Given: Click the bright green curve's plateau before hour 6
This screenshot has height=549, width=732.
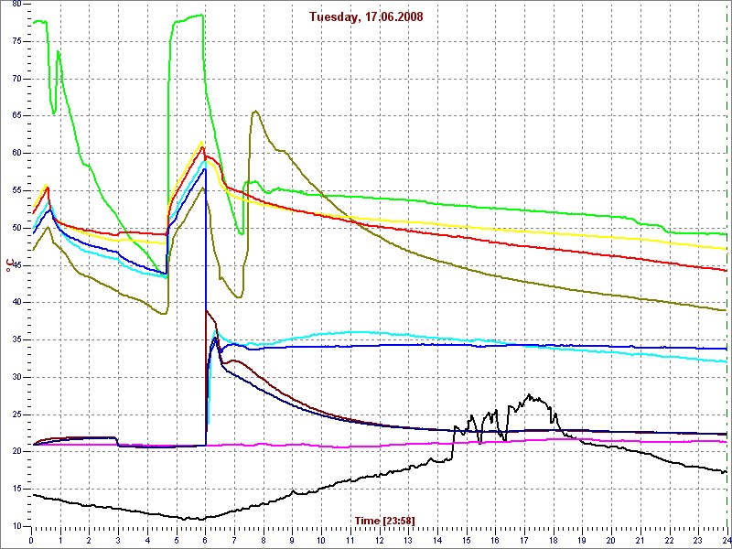Looking at the screenshot, I should point(189,16).
